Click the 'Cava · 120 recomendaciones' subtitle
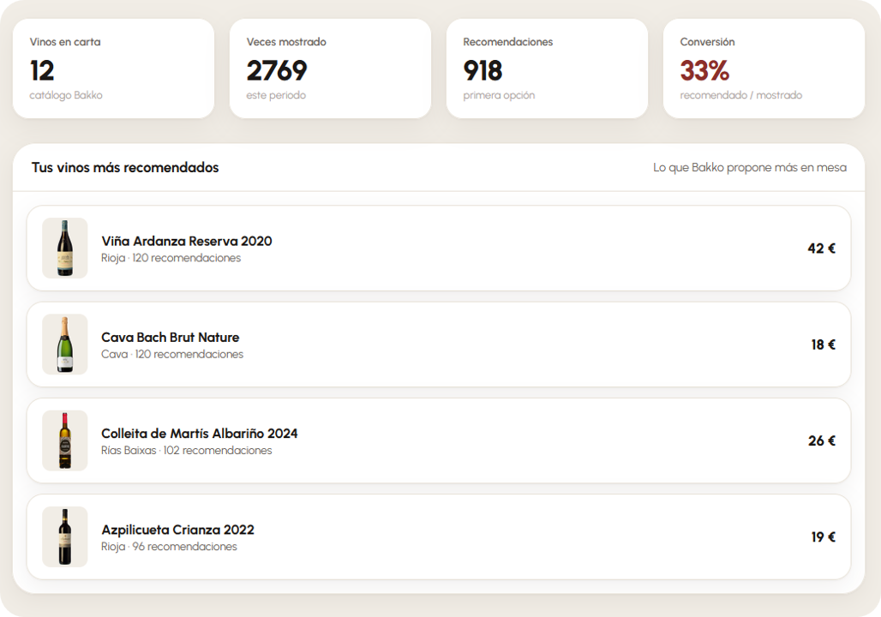The image size is (881, 617). coord(172,354)
